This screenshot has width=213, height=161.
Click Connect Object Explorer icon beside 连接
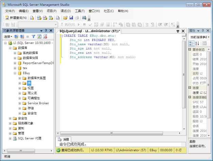tap(16, 36)
